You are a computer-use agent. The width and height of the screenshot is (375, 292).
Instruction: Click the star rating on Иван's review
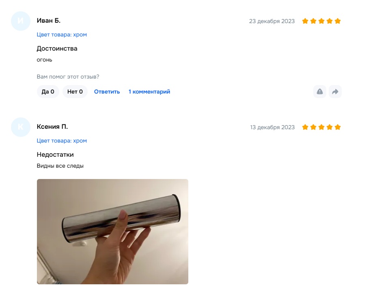[321, 21]
